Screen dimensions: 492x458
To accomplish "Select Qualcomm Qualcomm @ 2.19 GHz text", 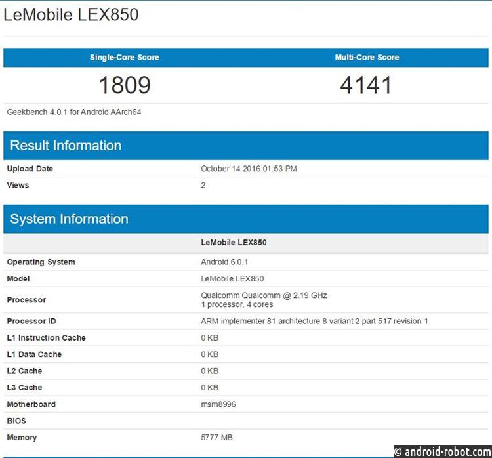I will (264, 295).
